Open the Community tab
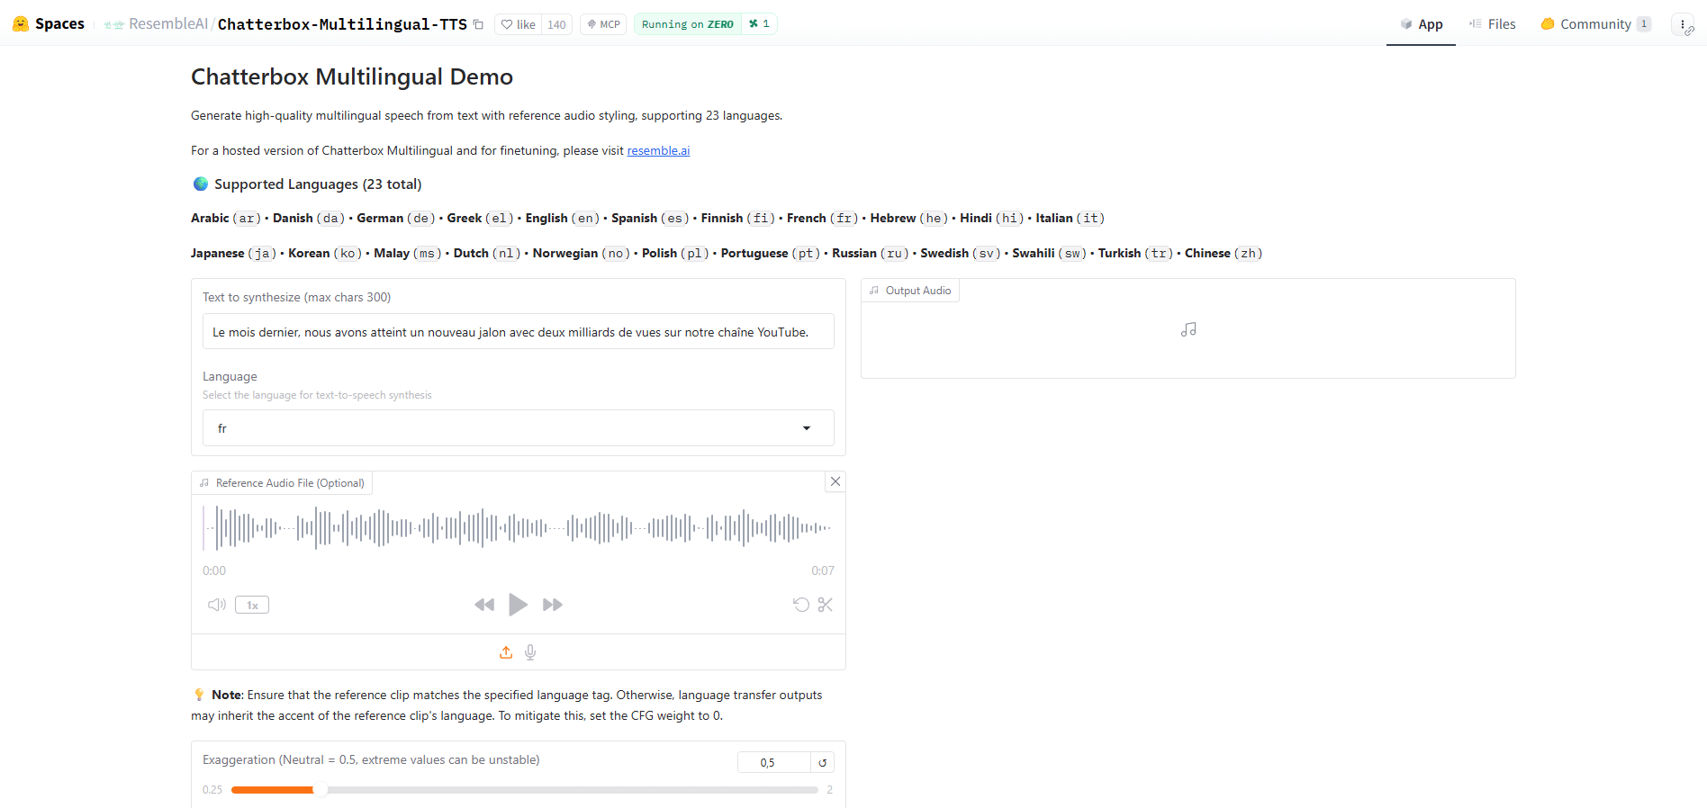 [x=1594, y=24]
